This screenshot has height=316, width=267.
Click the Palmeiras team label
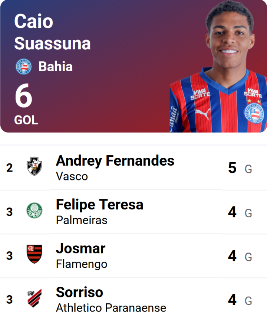coord(82,220)
